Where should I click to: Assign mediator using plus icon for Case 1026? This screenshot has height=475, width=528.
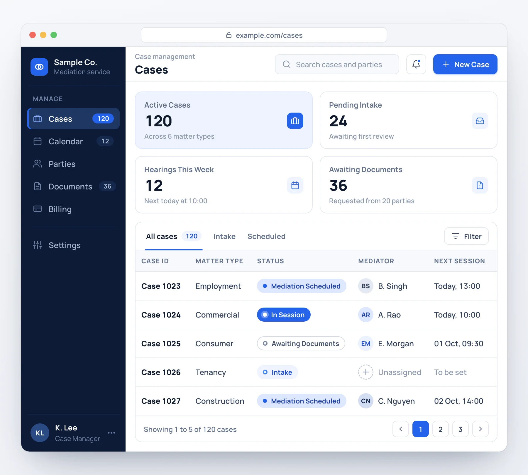coord(365,372)
